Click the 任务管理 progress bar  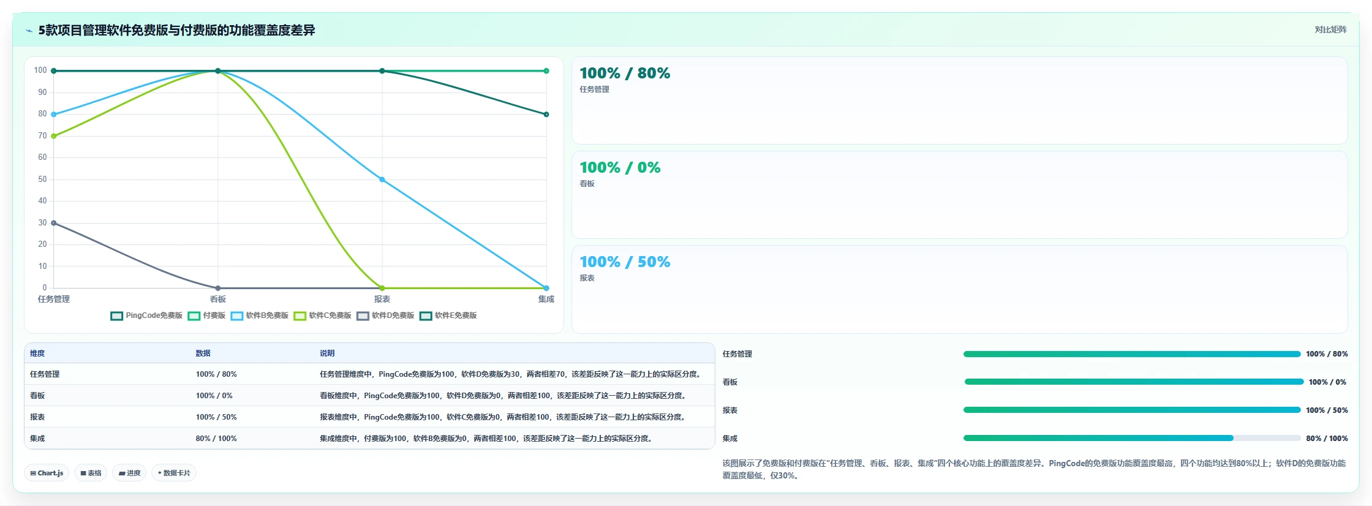(x=1132, y=354)
